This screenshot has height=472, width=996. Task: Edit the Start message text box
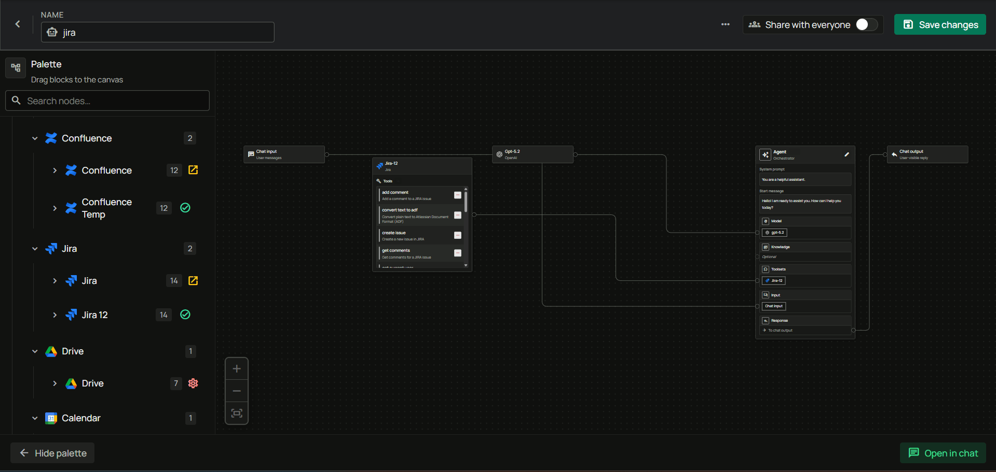coord(804,204)
